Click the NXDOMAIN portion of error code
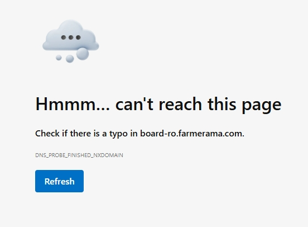The height and width of the screenshot is (227, 308). (x=108, y=155)
